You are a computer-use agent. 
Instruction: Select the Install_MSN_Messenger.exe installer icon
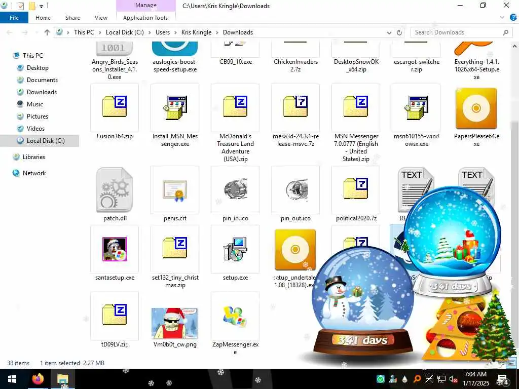pyautogui.click(x=175, y=107)
